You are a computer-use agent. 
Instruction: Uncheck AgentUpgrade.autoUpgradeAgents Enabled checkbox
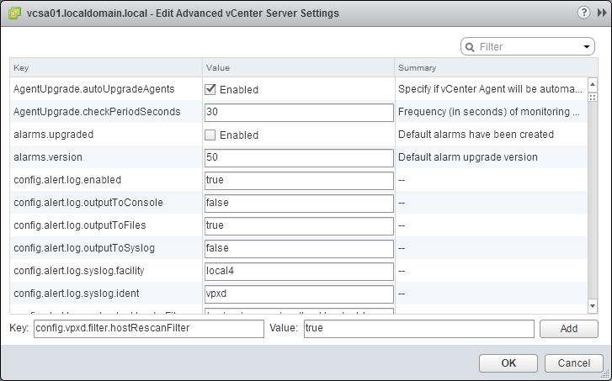[x=210, y=89]
